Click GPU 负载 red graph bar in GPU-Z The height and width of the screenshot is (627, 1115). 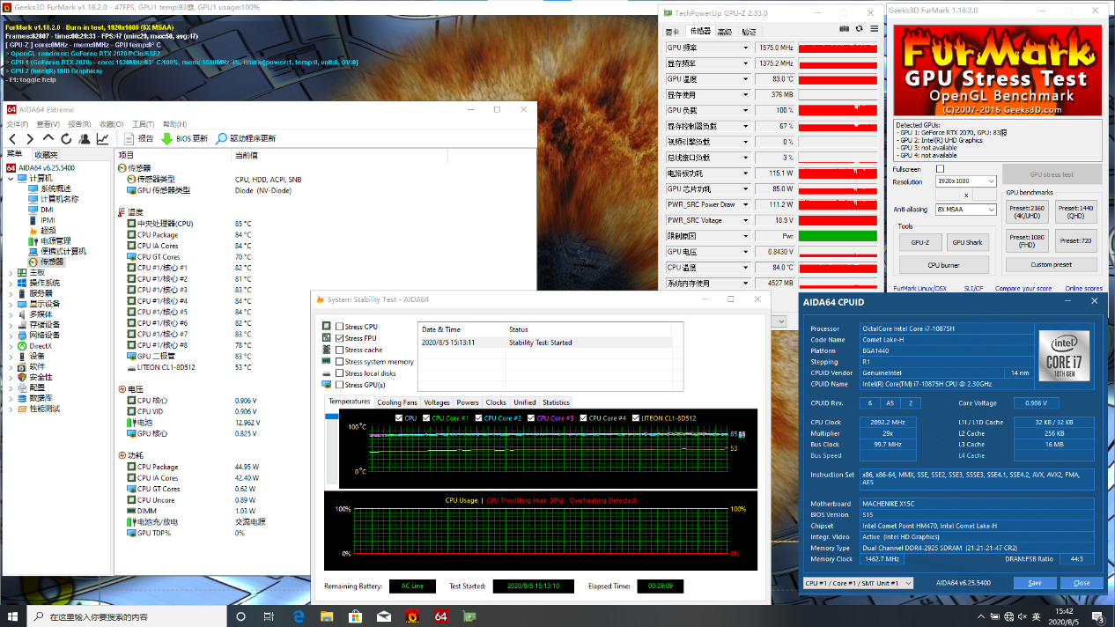837,110
